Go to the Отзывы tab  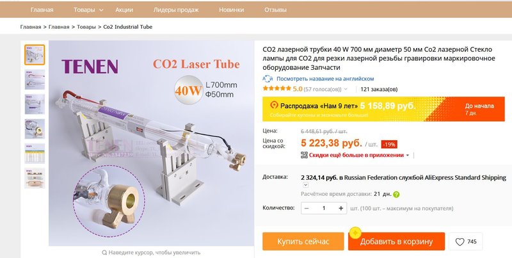click(x=275, y=10)
